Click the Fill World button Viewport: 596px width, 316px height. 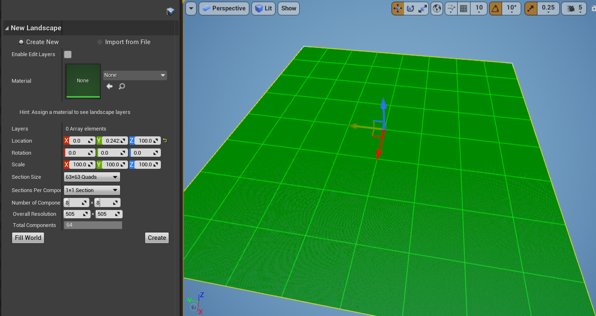tap(28, 238)
